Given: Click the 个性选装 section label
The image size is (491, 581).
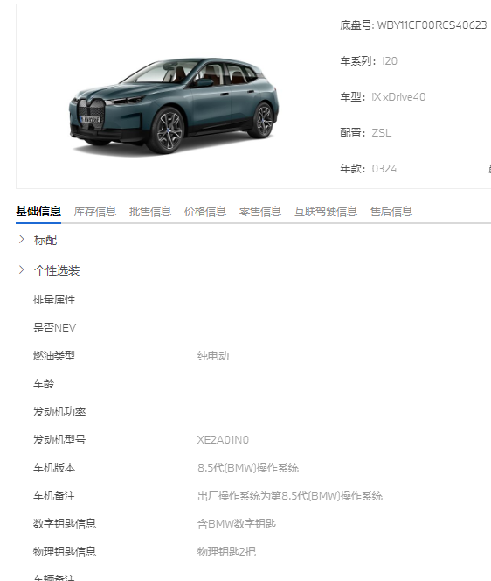Looking at the screenshot, I should [57, 270].
